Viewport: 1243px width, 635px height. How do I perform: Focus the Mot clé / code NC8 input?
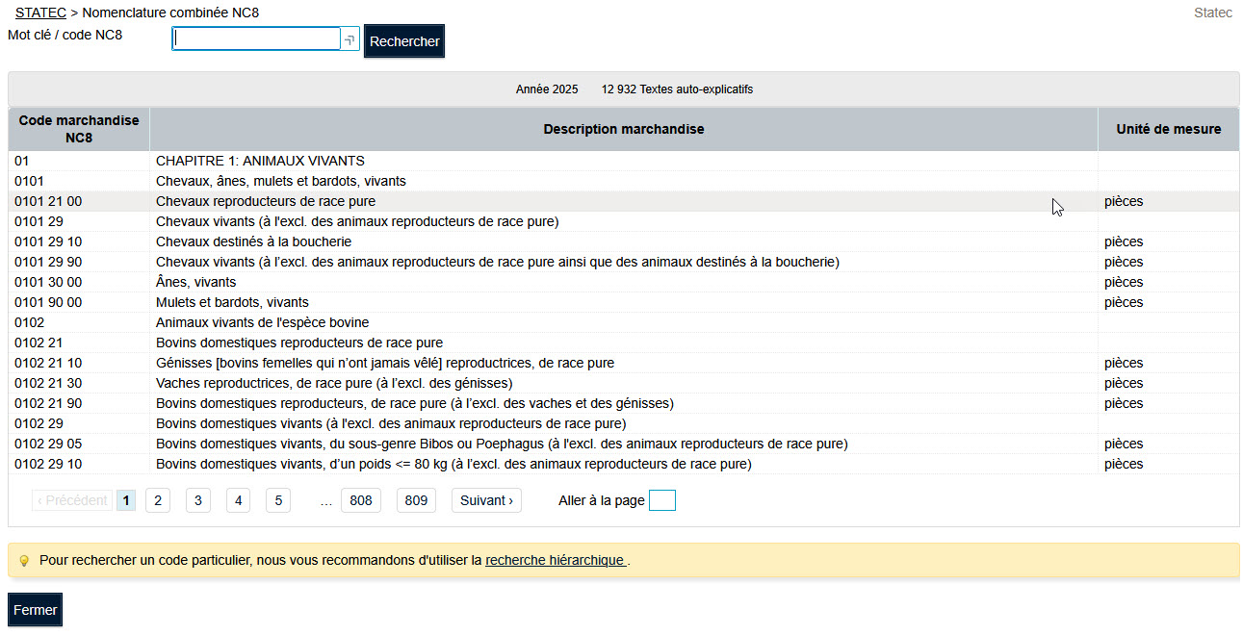(256, 38)
